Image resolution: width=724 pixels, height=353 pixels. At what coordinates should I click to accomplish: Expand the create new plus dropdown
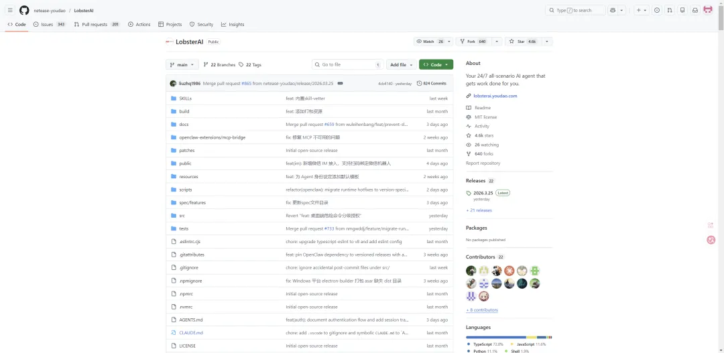coord(642,10)
